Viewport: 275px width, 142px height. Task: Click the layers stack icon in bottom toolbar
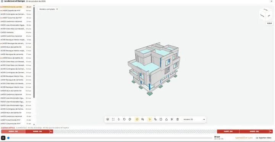(x=108, y=119)
